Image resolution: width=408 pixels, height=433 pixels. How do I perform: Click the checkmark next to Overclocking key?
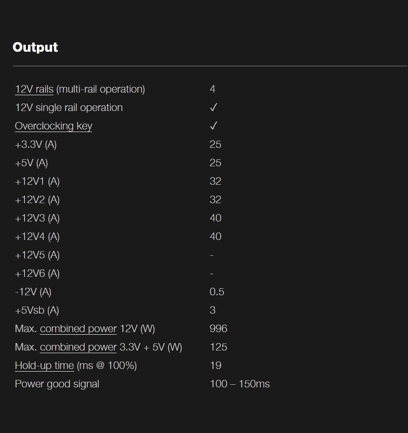213,126
